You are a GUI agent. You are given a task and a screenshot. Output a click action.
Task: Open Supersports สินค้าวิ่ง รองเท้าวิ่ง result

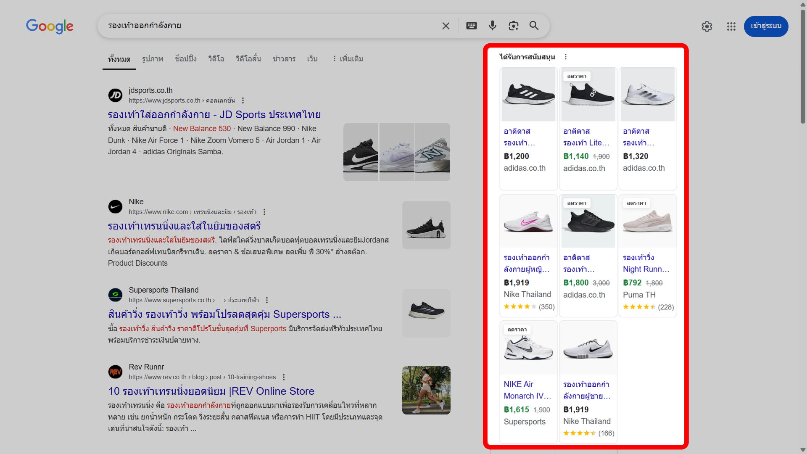(224, 314)
